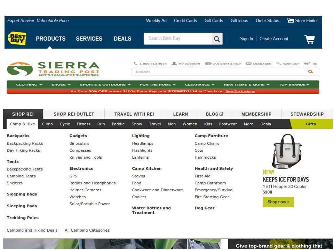Expand the Sierra Shoes dropdown
Screen dimensions: 334x250
pyautogui.click(x=61, y=85)
